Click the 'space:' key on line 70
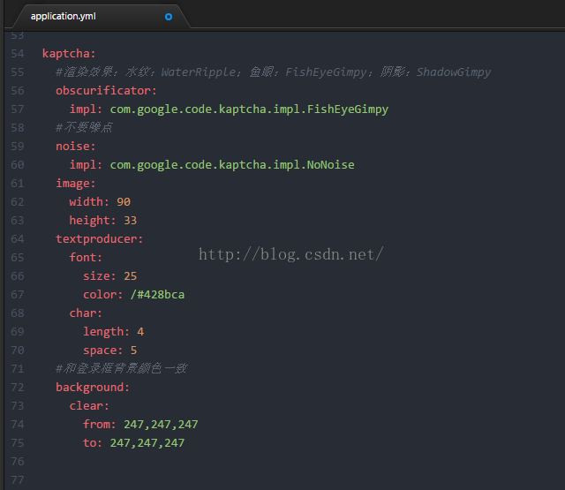565x490 pixels. (103, 351)
